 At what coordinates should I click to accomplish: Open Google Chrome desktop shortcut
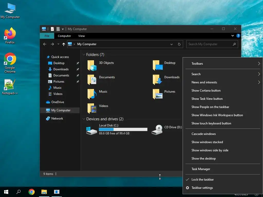coord(10,63)
